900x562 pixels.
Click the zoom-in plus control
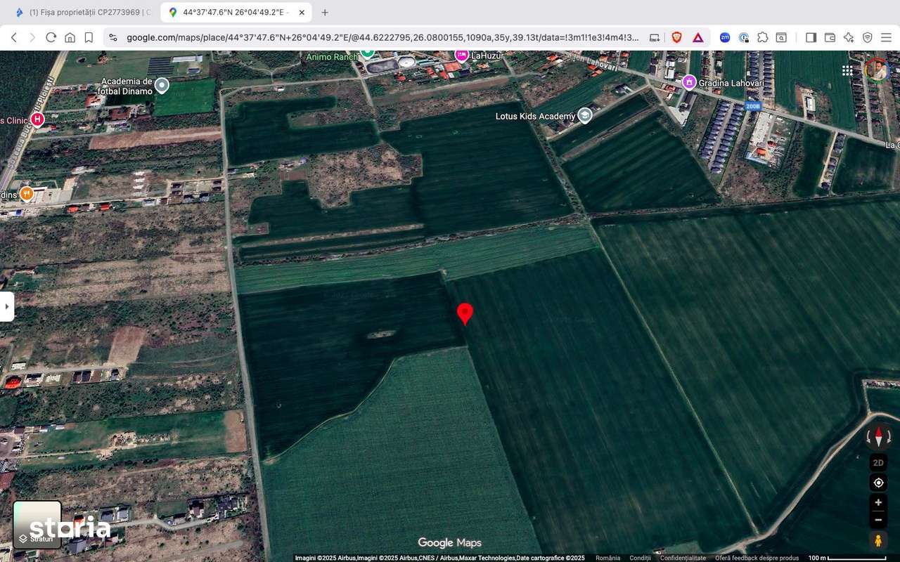[x=878, y=502]
